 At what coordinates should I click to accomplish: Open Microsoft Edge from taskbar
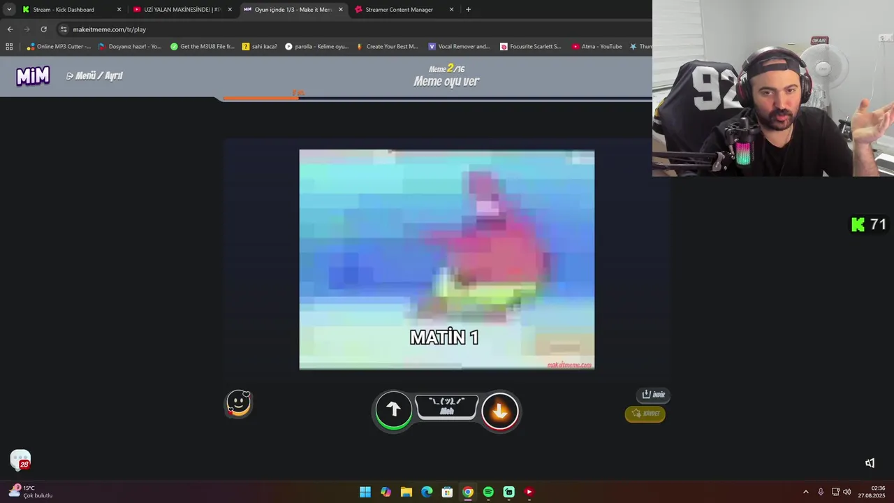(427, 492)
